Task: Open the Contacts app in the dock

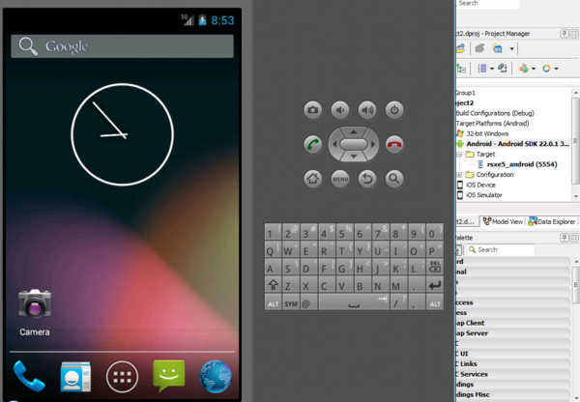Action: tap(74, 376)
